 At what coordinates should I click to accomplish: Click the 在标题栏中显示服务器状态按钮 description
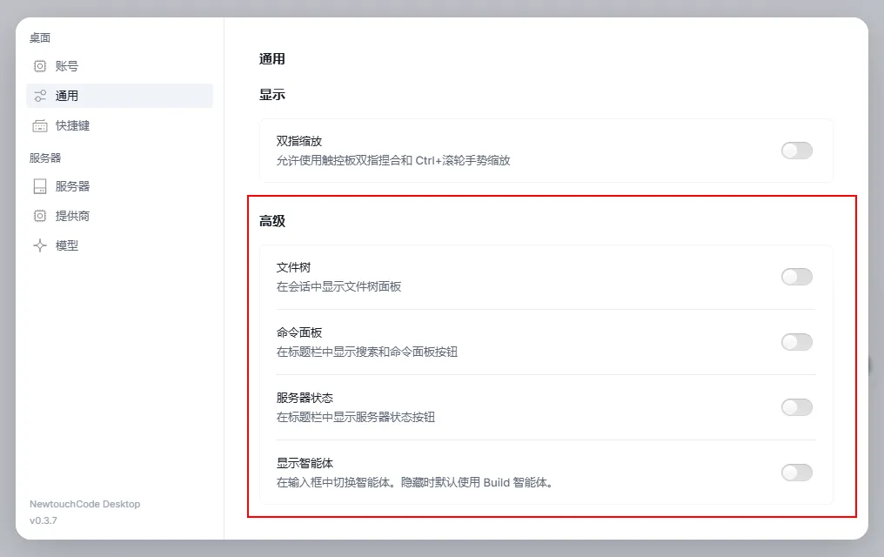pyautogui.click(x=356, y=417)
